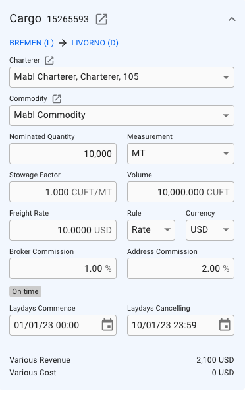This screenshot has height=393, width=245.
Task: Select the Stowage Factor field
Action: (x=63, y=192)
